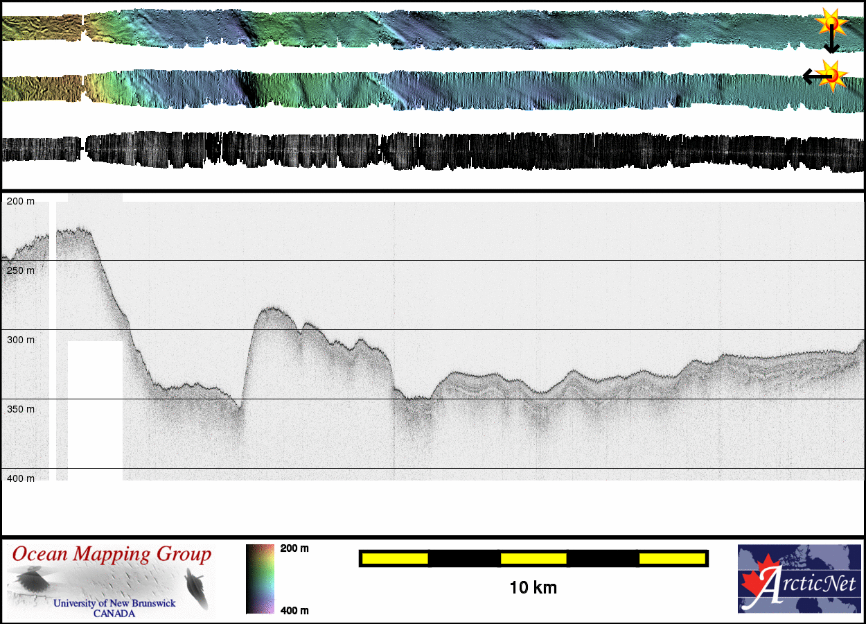Click the 10 km scale bar label
The image size is (866, 624).
(533, 588)
